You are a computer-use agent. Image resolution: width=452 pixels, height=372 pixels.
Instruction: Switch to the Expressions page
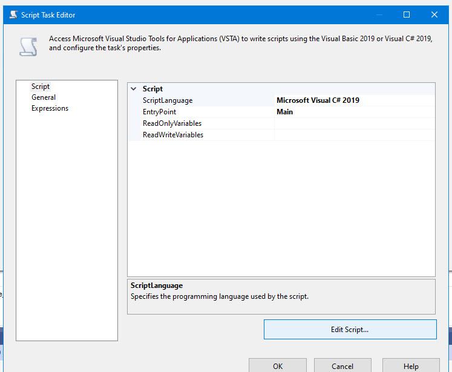50,108
